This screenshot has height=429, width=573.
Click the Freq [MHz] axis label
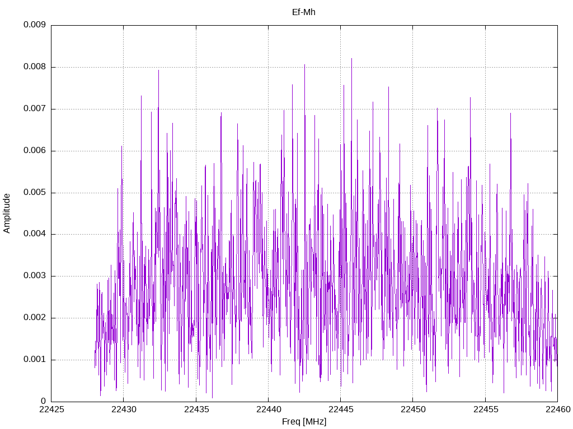[304, 422]
